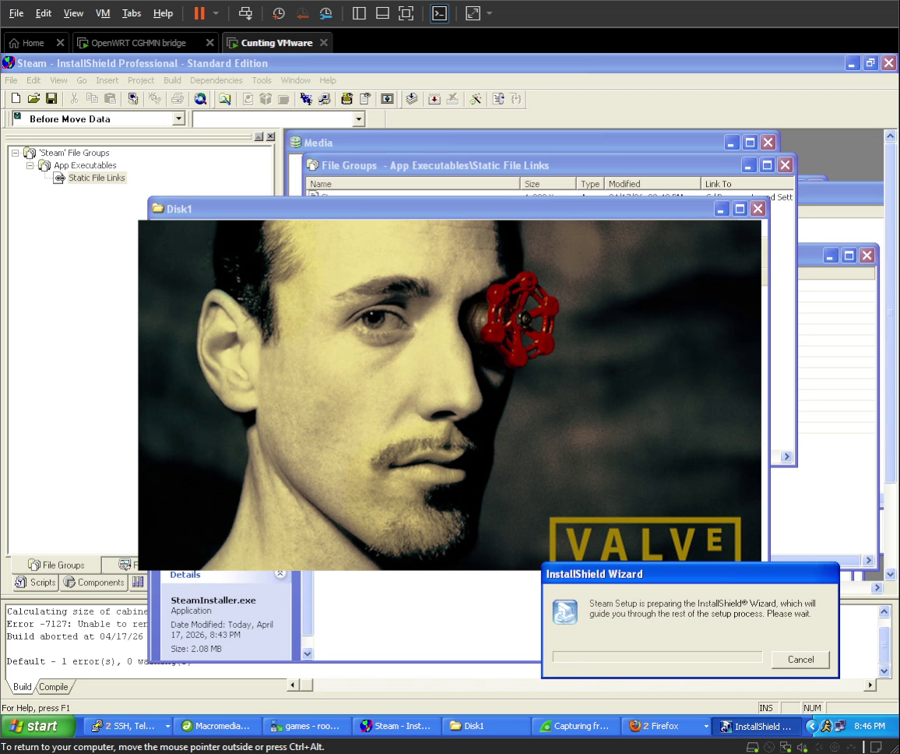Collapse the Details pane chevron
Screen dimensions: 900x754
(280, 574)
